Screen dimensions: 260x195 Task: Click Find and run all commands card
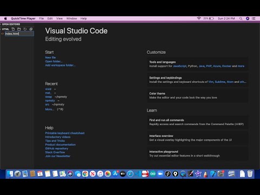[198, 122]
